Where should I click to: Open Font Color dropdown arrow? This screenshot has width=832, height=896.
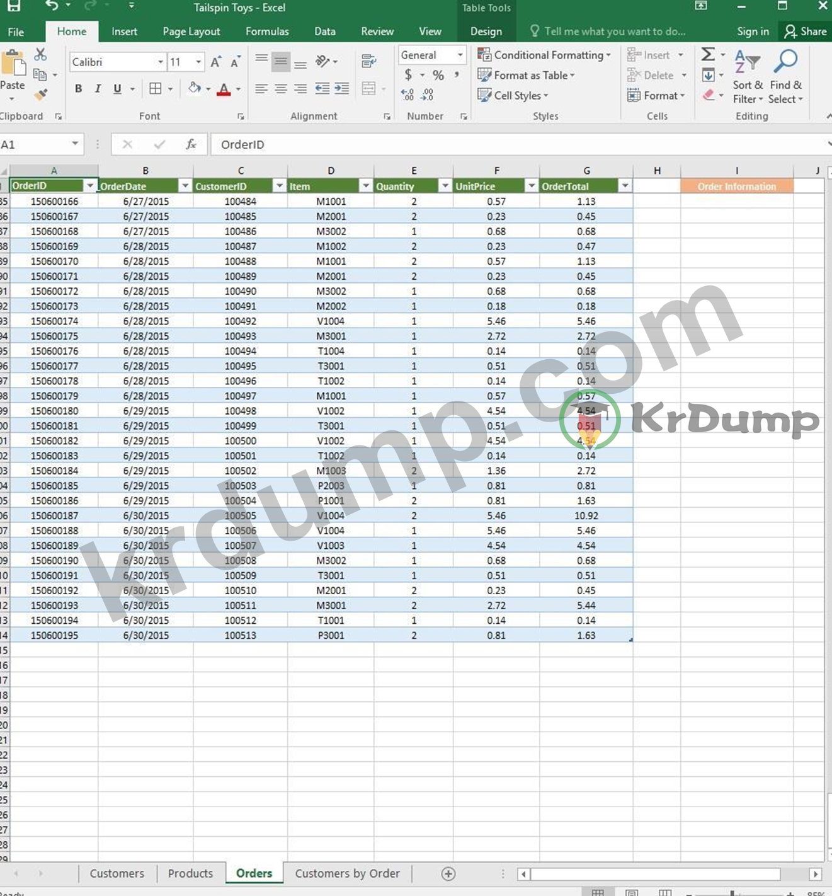[x=238, y=89]
